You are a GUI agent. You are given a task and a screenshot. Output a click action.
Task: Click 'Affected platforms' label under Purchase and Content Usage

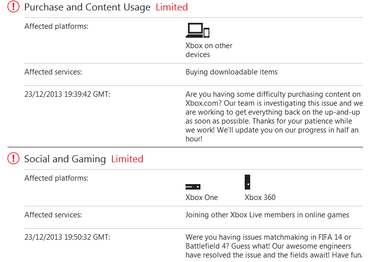pyautogui.click(x=56, y=26)
